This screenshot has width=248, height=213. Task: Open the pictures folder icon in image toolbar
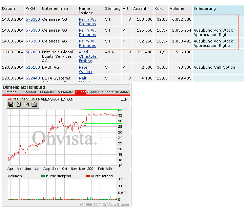click(x=34, y=104)
